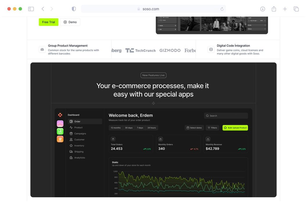
Task: Open the pink app icon in dashboard
Action: tap(60, 124)
